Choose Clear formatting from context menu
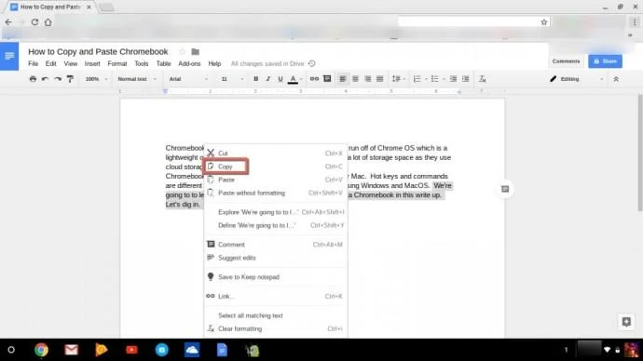Viewport: 643px width, 361px height. pos(275,328)
